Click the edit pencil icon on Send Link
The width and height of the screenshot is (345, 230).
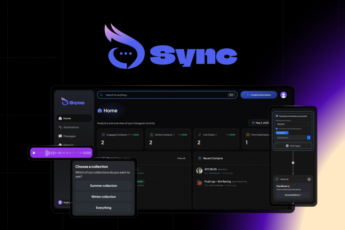tap(309, 179)
